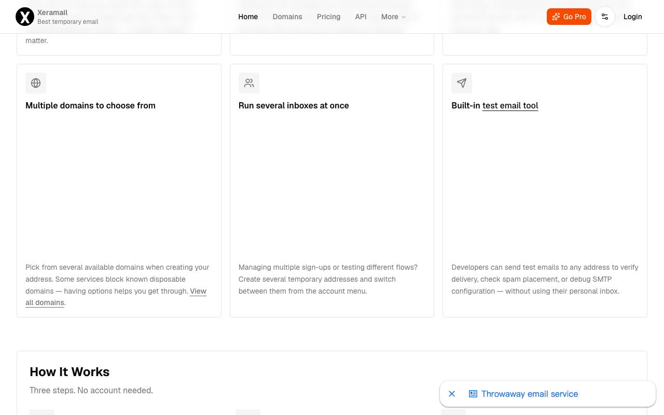
Task: Click the newspaper icon in the popup
Action: click(473, 394)
